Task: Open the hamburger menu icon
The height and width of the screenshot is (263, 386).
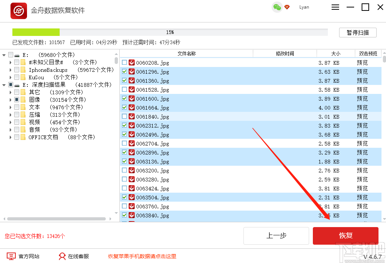Action: [x=335, y=7]
